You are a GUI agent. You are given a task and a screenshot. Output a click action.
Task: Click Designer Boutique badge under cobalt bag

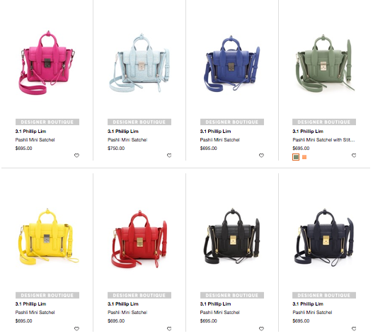pyautogui.click(x=232, y=122)
